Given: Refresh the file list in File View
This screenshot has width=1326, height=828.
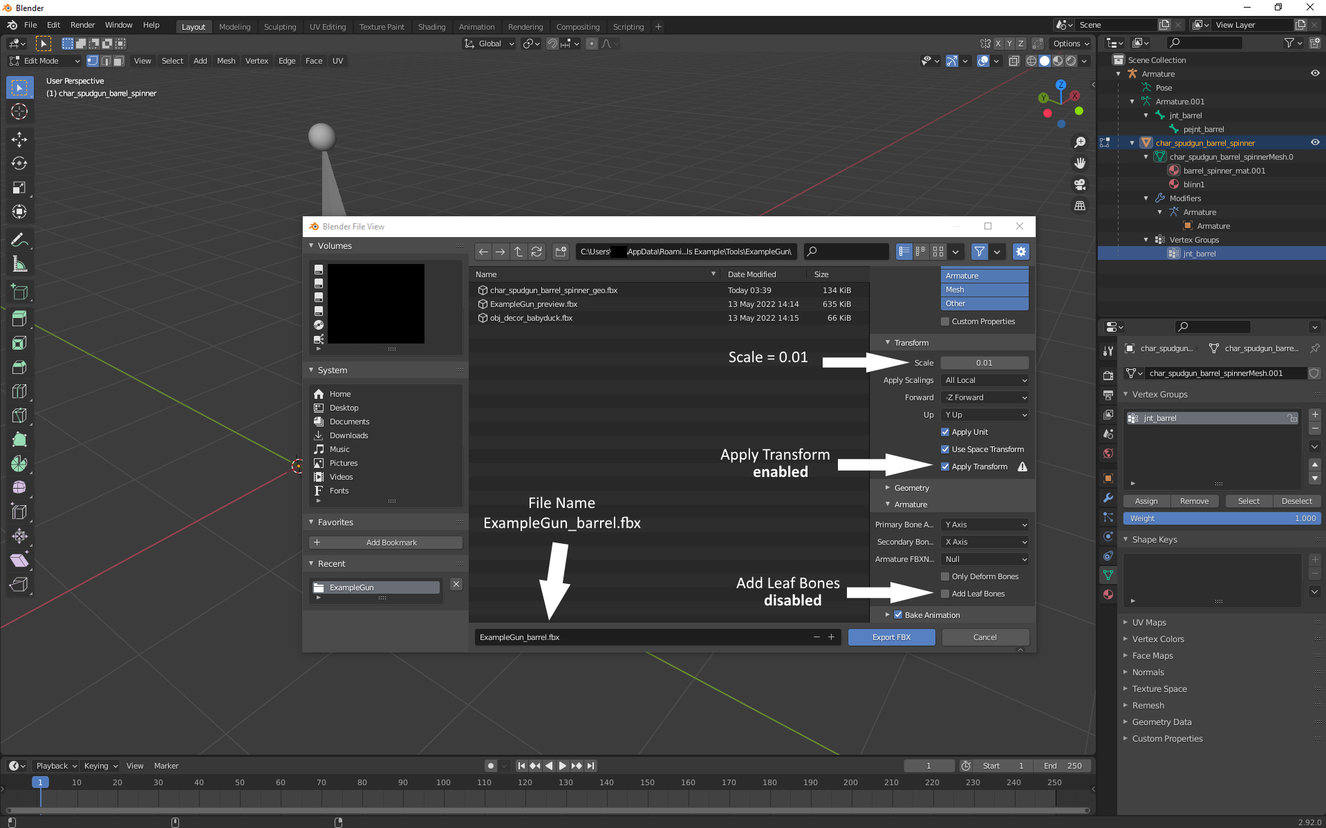Looking at the screenshot, I should [536, 252].
